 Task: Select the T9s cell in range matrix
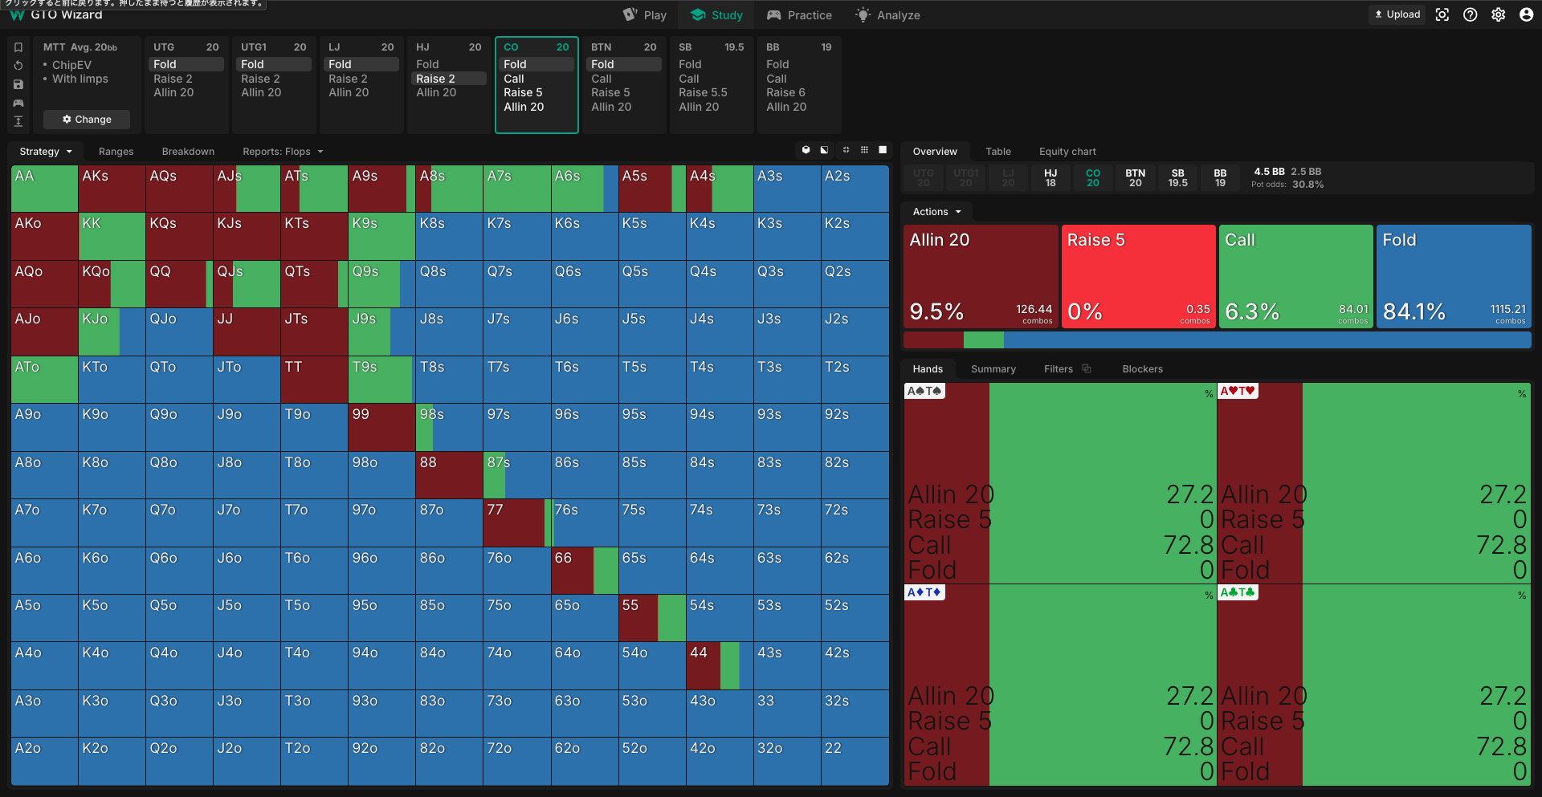pos(381,380)
